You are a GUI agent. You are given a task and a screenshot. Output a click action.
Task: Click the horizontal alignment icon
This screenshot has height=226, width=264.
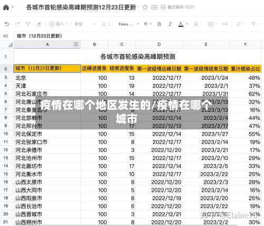click(239, 24)
